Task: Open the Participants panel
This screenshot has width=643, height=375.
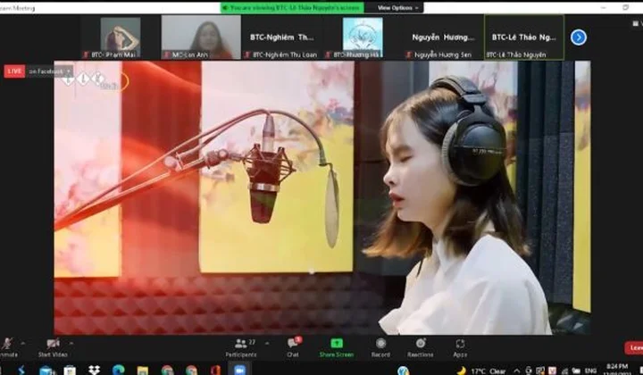Action: 241,347
